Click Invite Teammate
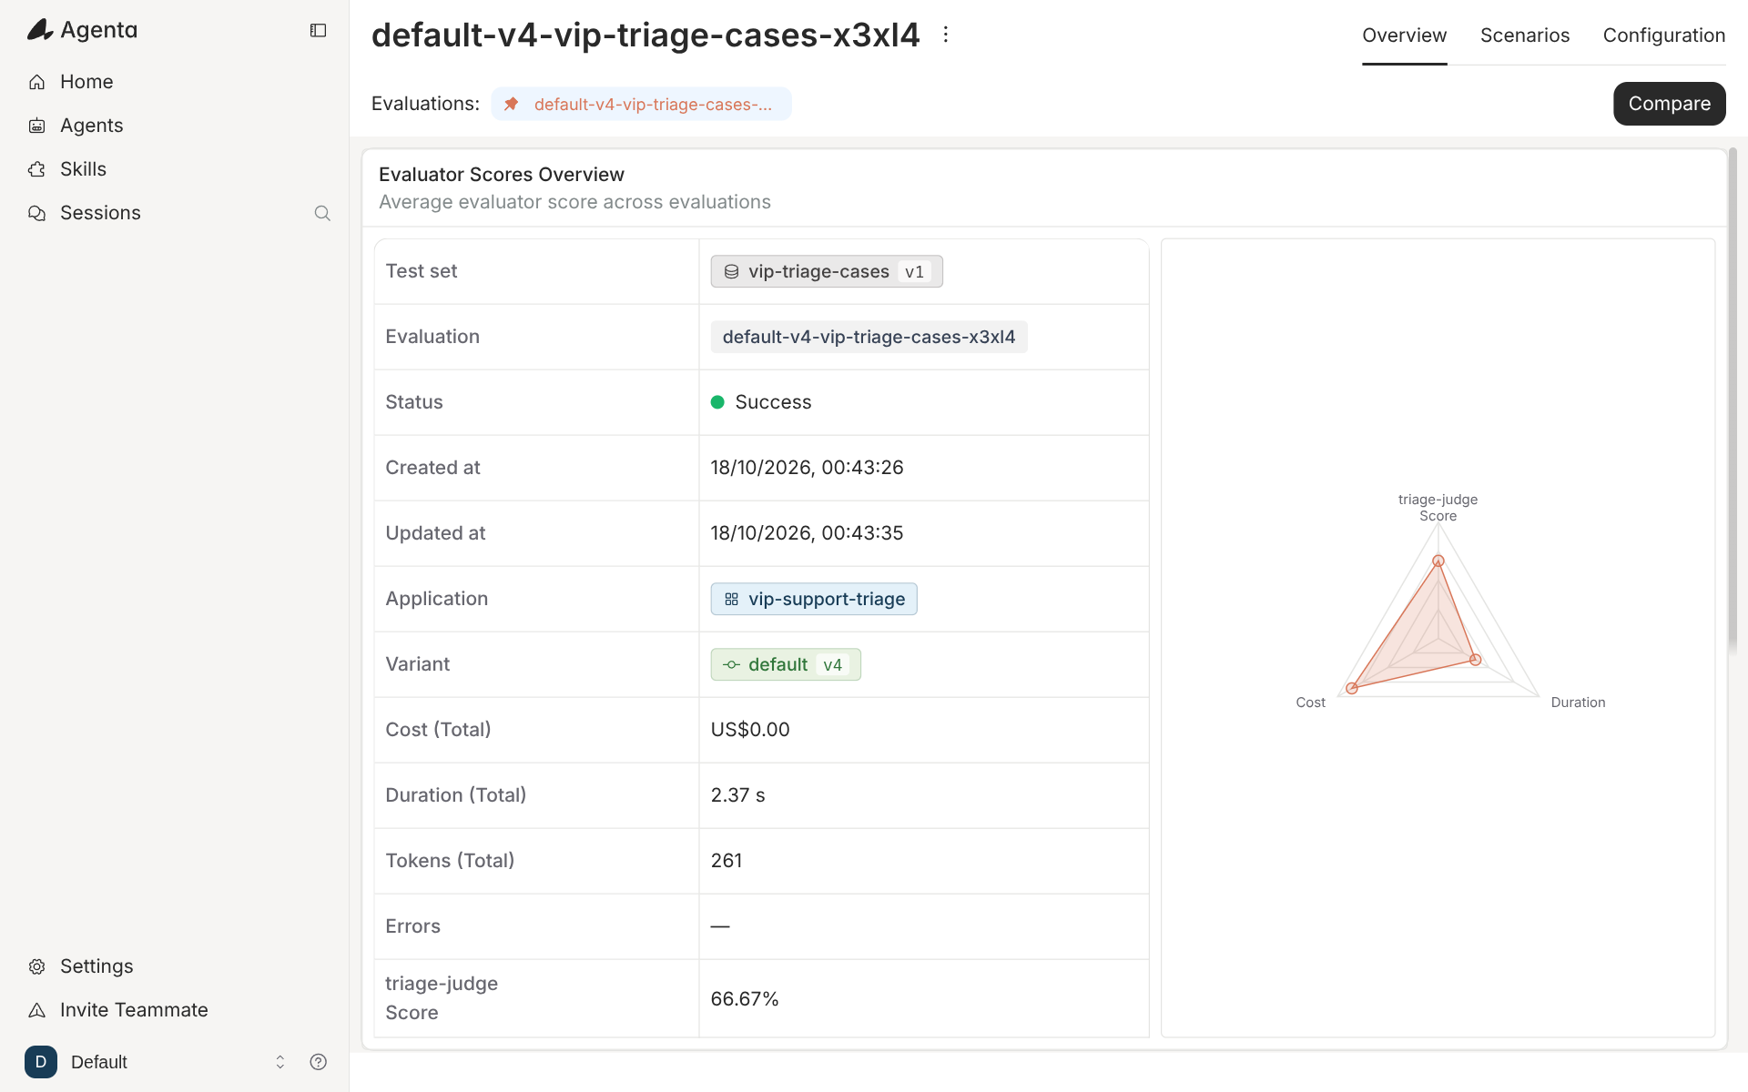 click(134, 1010)
